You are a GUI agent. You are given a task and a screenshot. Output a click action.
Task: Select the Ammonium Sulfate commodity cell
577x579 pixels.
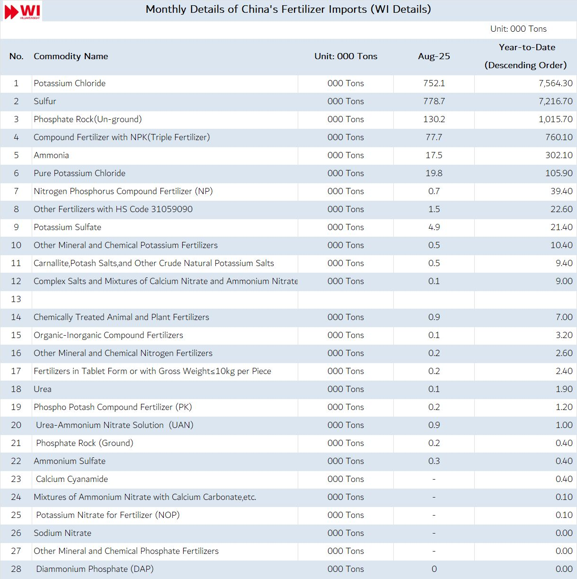pyautogui.click(x=70, y=461)
